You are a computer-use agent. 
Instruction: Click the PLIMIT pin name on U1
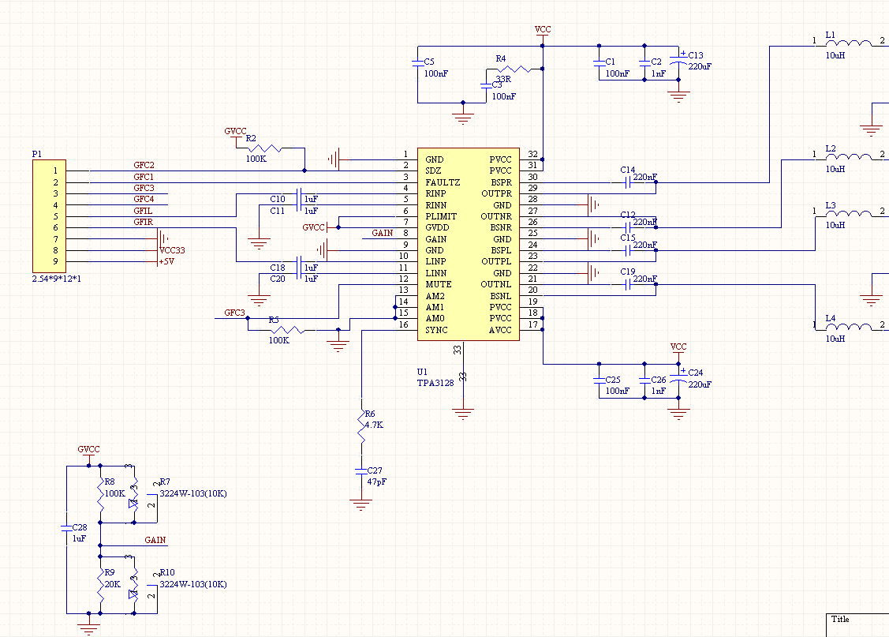click(441, 216)
